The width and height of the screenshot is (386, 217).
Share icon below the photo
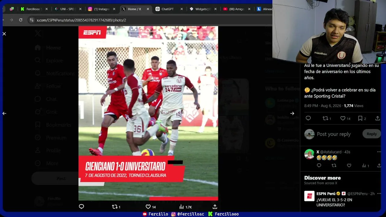pyautogui.click(x=215, y=206)
